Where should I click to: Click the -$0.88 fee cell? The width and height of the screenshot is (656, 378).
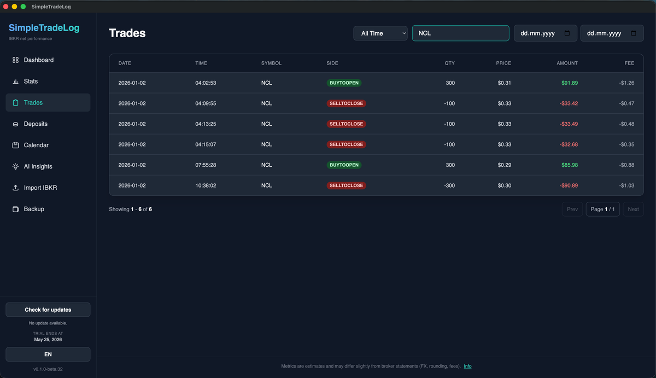626,165
